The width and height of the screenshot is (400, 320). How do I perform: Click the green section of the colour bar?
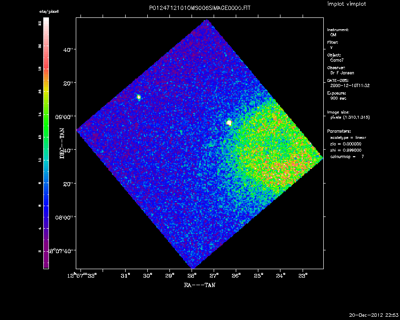click(46, 122)
